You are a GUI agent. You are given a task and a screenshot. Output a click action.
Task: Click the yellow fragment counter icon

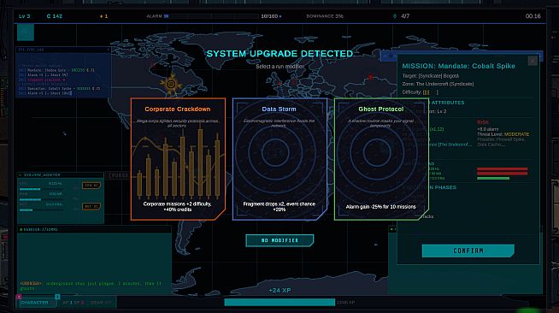click(x=101, y=16)
